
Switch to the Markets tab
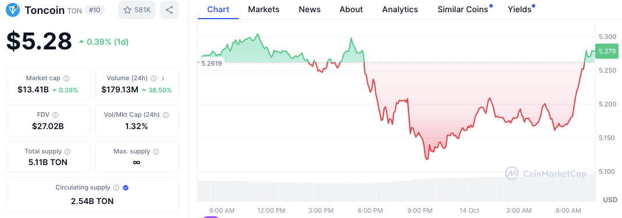click(264, 9)
